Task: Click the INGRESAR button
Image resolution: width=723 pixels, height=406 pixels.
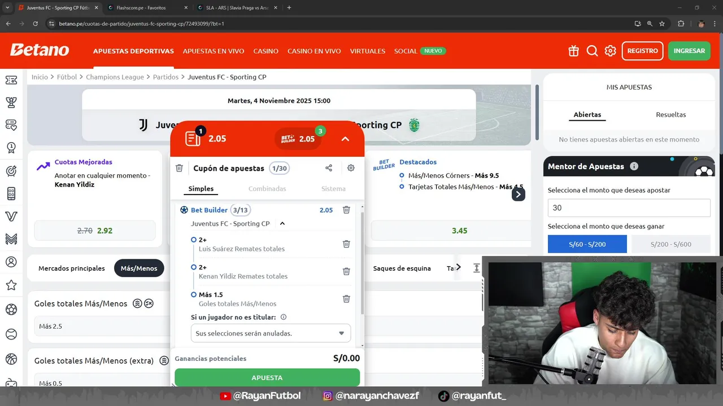Action: (x=689, y=51)
